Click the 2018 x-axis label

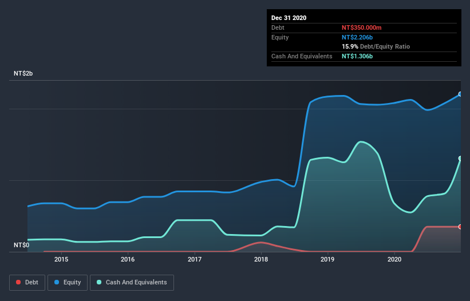pyautogui.click(x=261, y=259)
